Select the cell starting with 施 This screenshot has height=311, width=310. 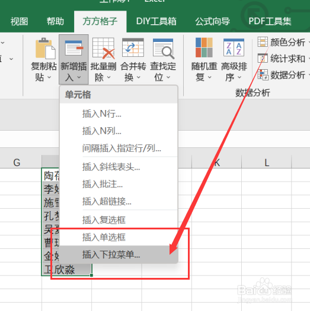[51, 202]
